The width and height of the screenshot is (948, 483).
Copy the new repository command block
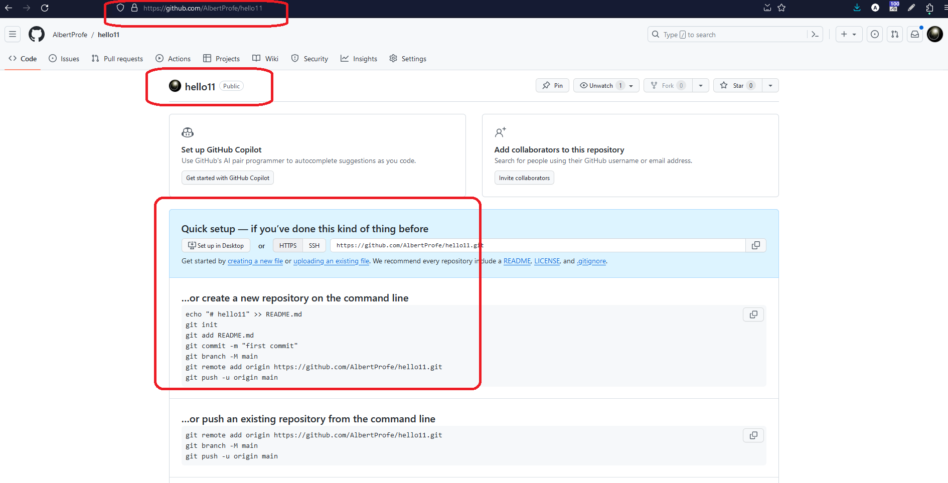point(753,314)
